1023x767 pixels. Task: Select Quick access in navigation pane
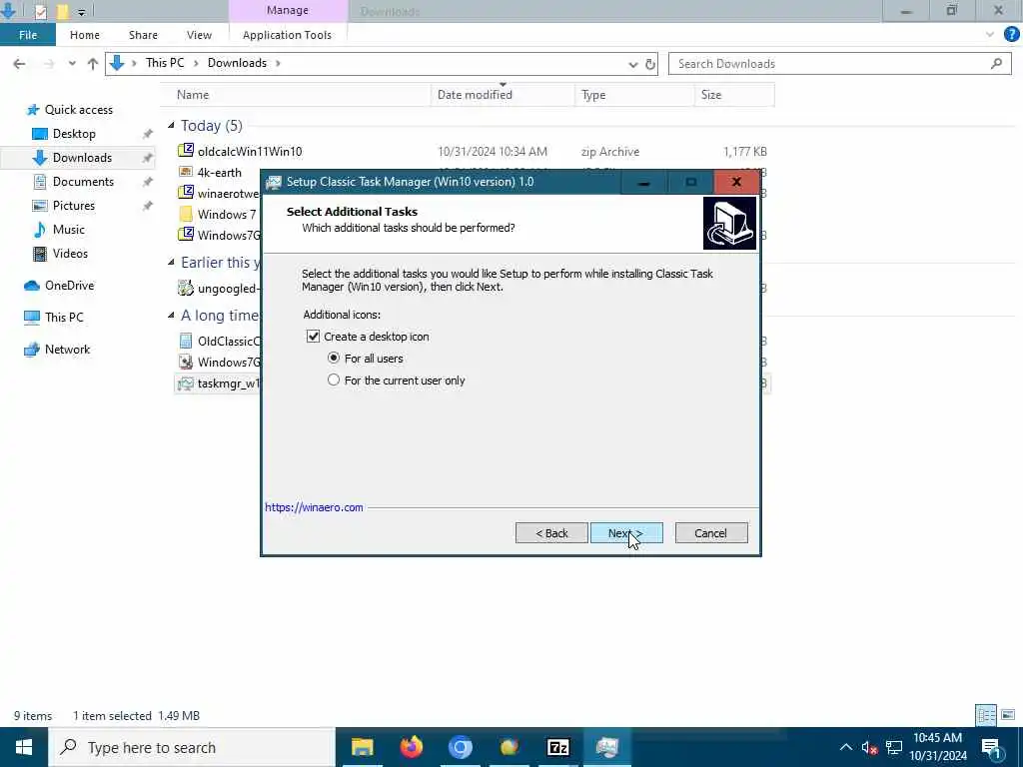[x=78, y=110]
